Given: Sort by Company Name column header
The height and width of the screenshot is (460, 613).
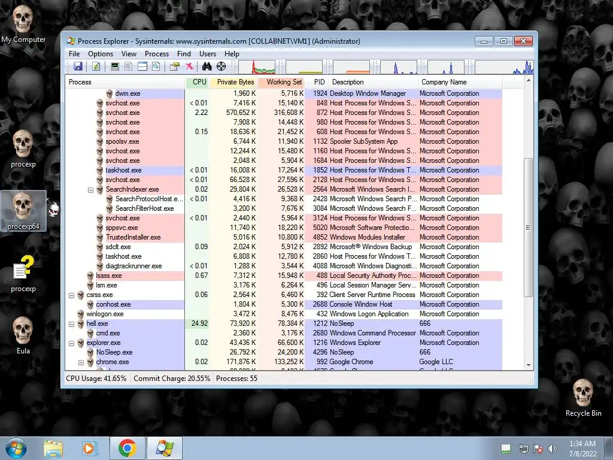Looking at the screenshot, I should click(x=460, y=82).
